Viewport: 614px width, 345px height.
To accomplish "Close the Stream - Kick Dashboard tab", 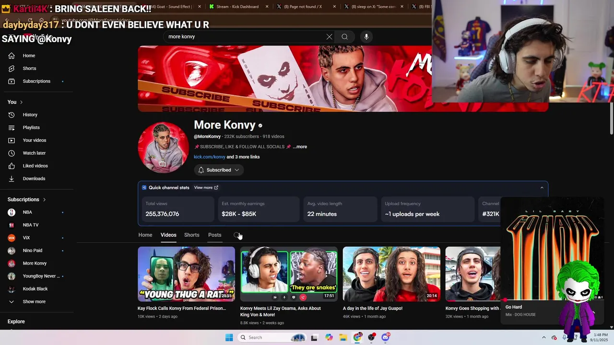I will [x=267, y=7].
